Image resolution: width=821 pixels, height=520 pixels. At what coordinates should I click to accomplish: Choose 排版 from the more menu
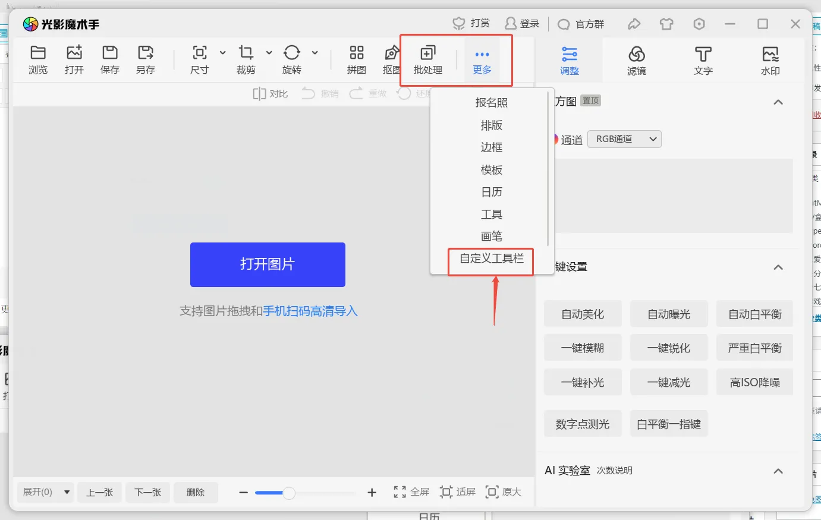pos(492,125)
